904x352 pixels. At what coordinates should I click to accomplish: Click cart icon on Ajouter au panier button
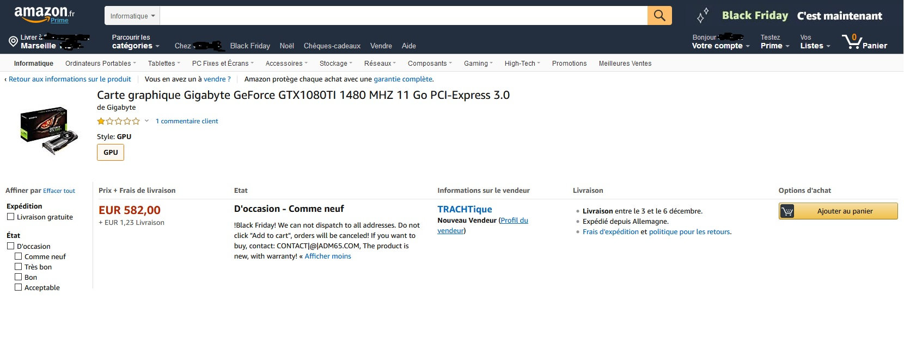coord(787,211)
